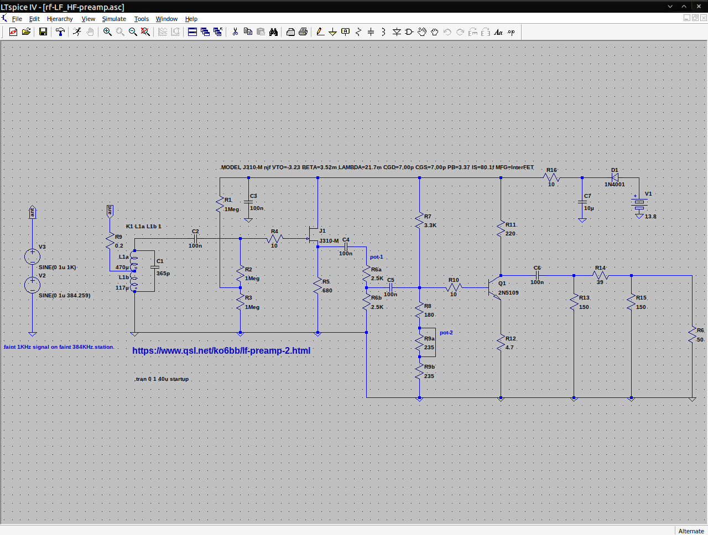Open the Tools menu

point(142,19)
